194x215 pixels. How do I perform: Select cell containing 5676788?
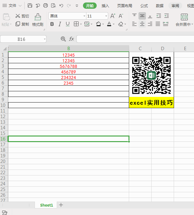click(x=69, y=66)
